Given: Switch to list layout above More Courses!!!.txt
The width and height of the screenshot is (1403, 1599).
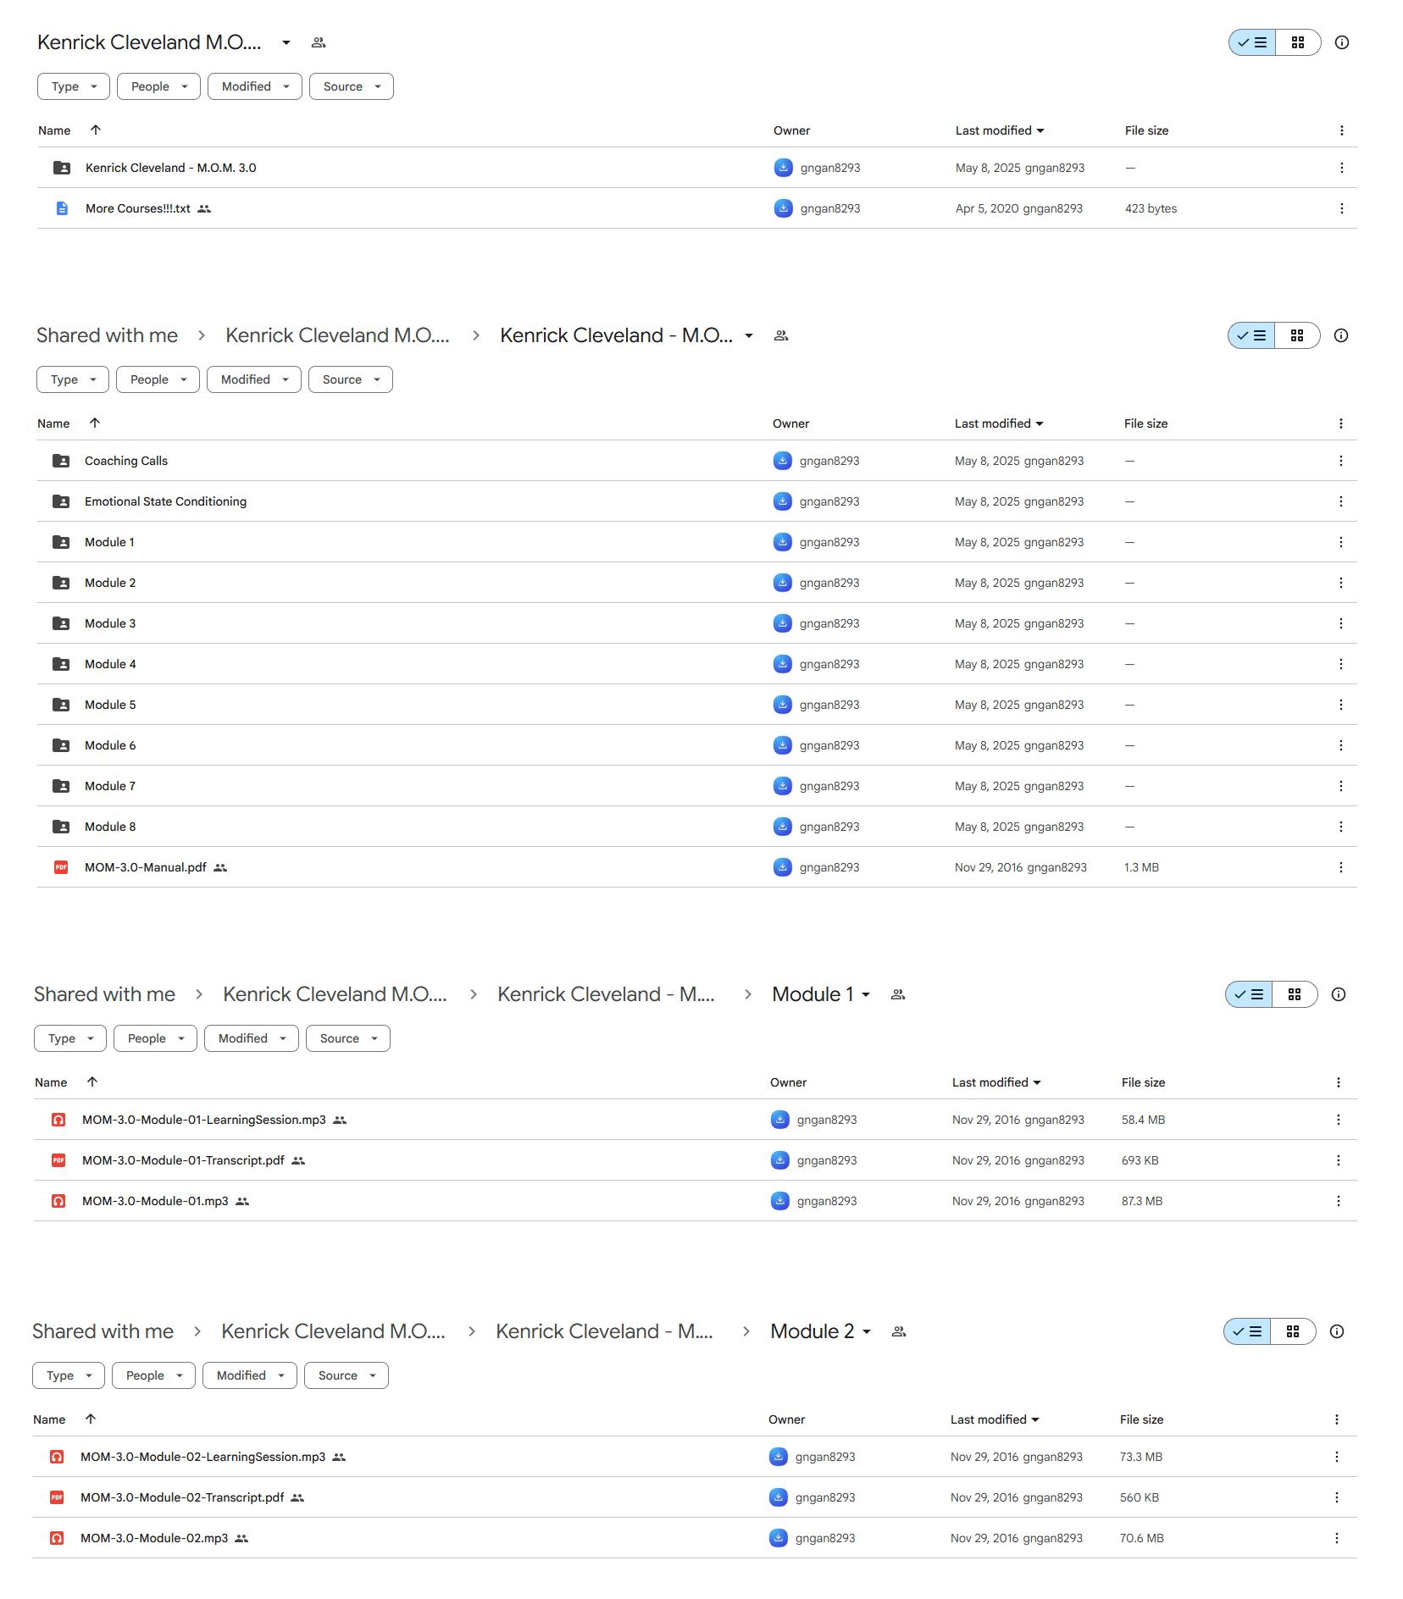Looking at the screenshot, I should point(1252,42).
